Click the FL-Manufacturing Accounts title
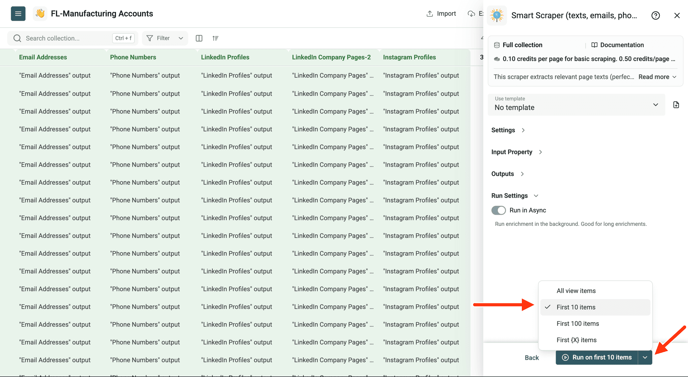The height and width of the screenshot is (377, 688). click(102, 14)
